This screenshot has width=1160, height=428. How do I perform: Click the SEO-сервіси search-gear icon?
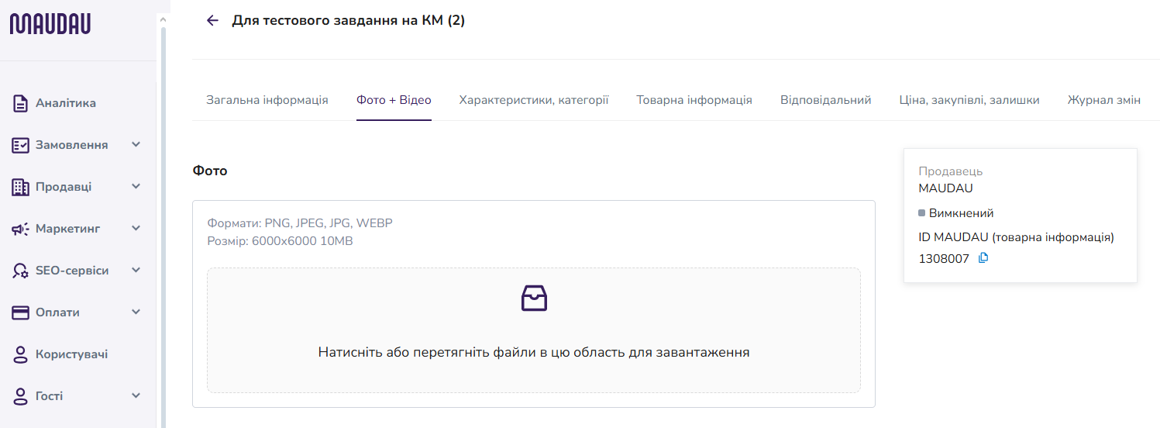[21, 271]
